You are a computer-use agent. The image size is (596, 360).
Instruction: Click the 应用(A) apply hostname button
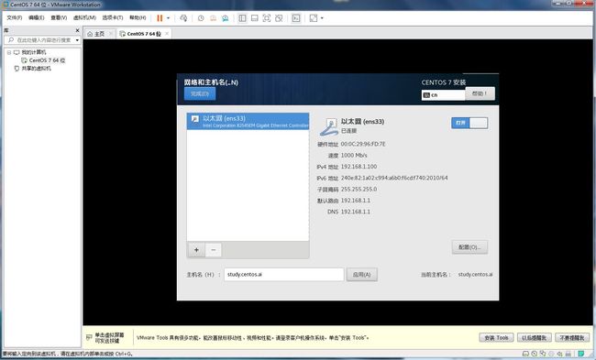click(361, 274)
